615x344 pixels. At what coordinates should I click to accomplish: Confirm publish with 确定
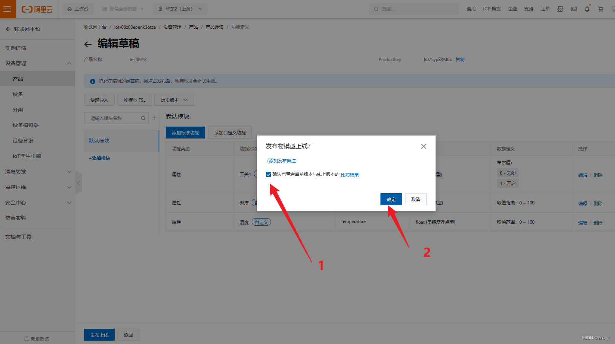(391, 199)
